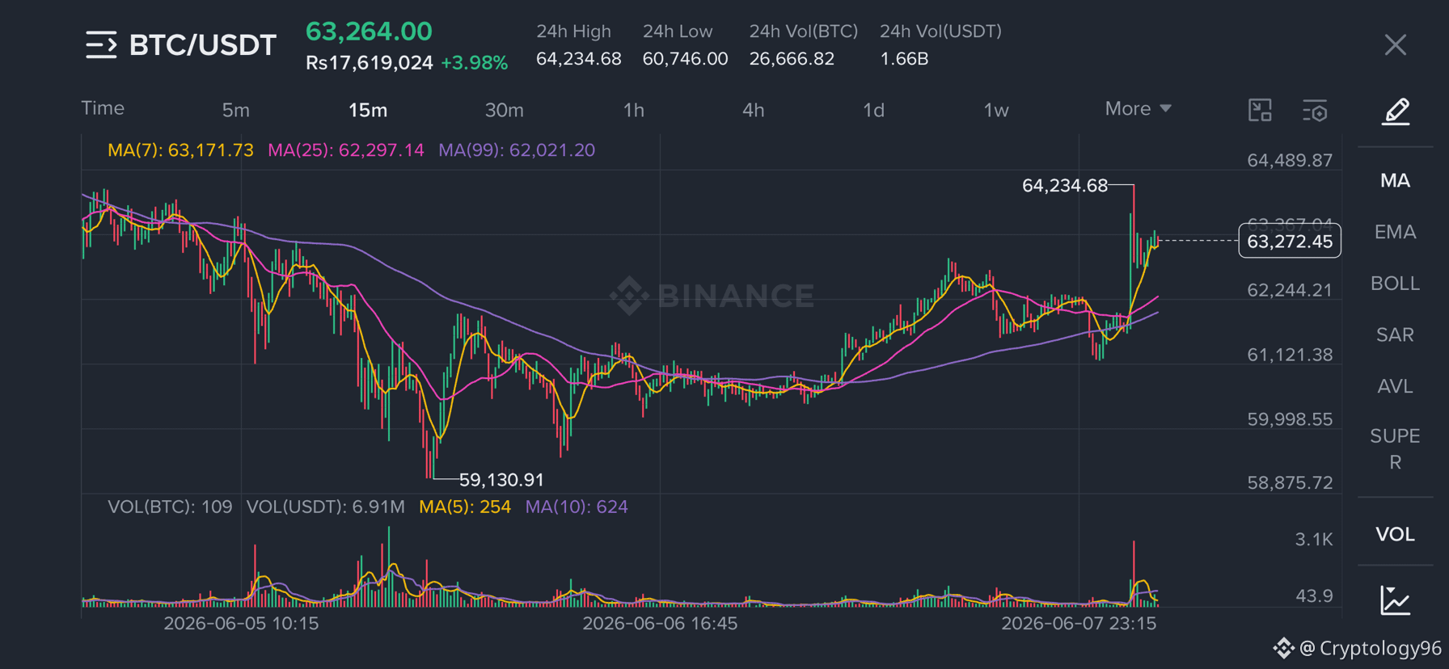The image size is (1449, 669).
Task: Click the Rs17,619,024 converted price
Action: pos(370,63)
